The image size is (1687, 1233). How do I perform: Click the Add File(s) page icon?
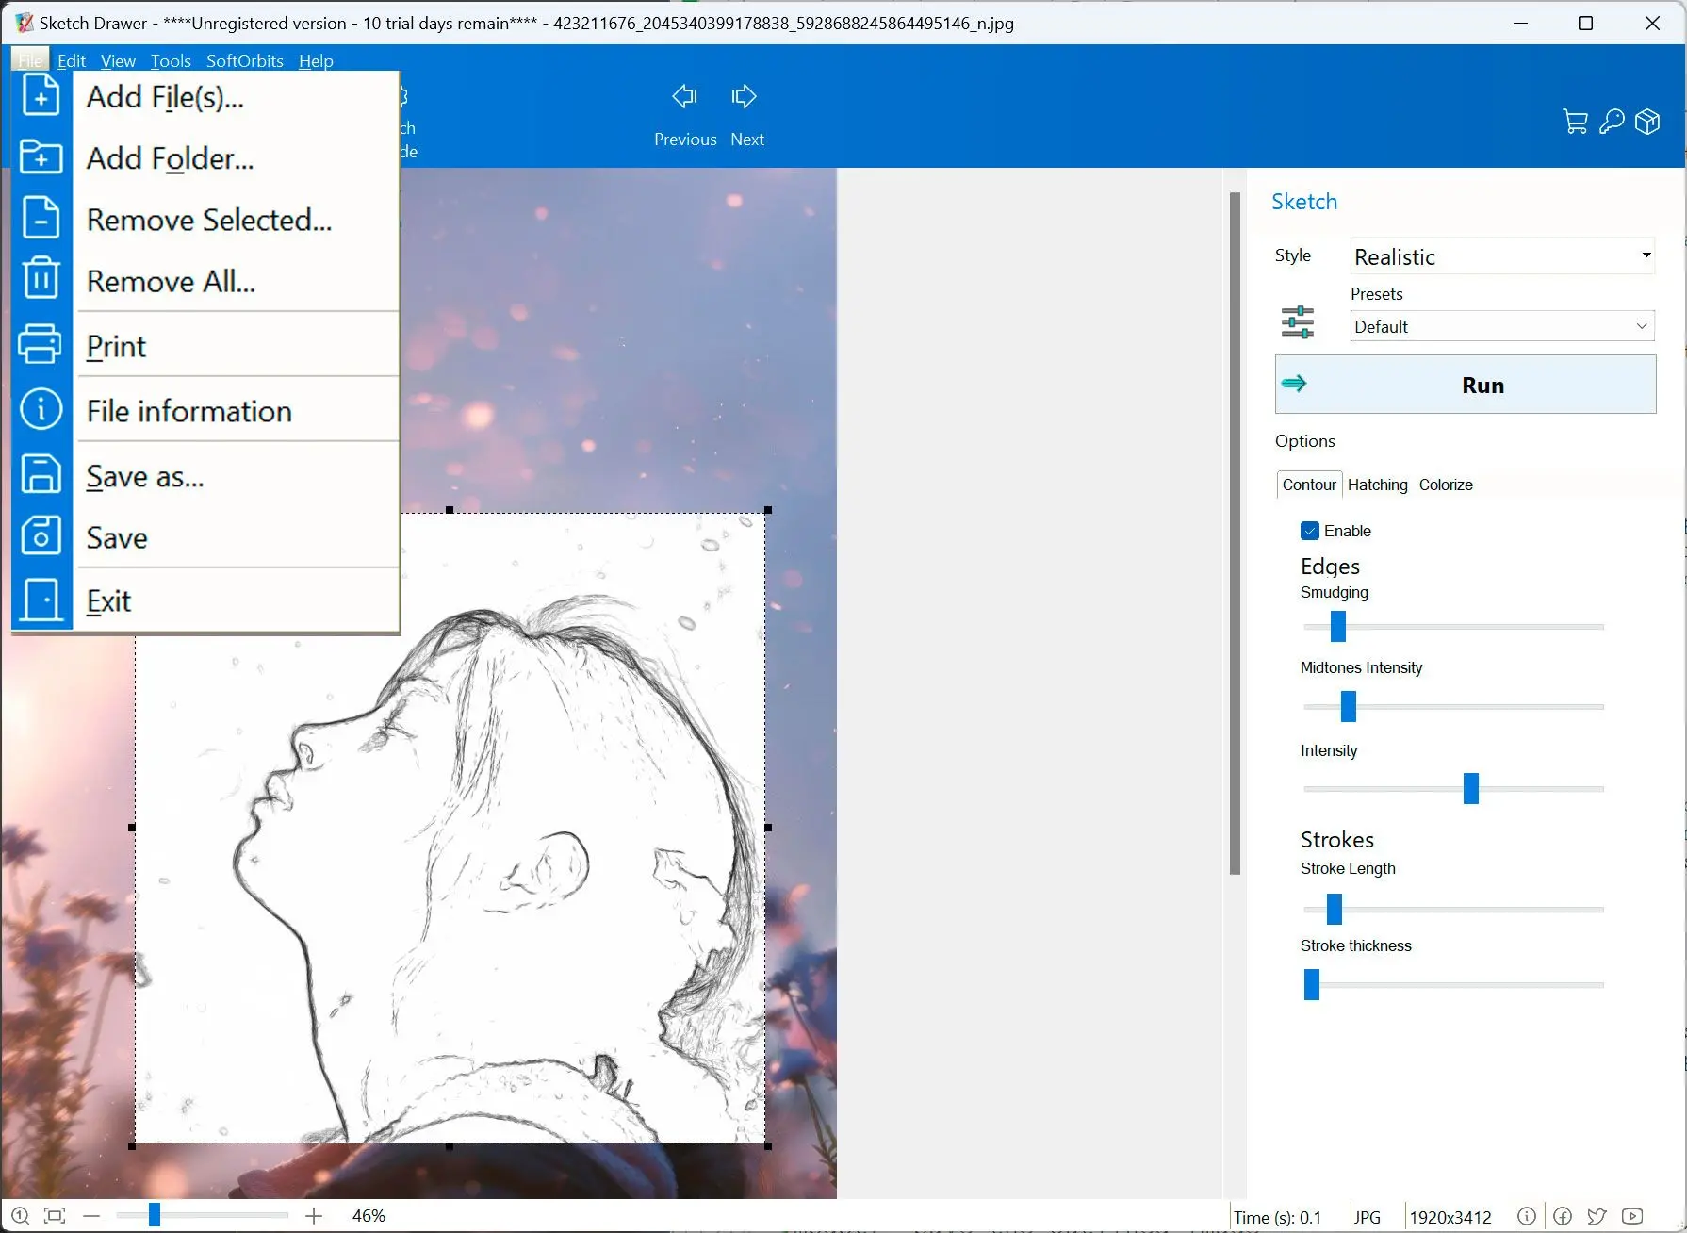tap(41, 95)
